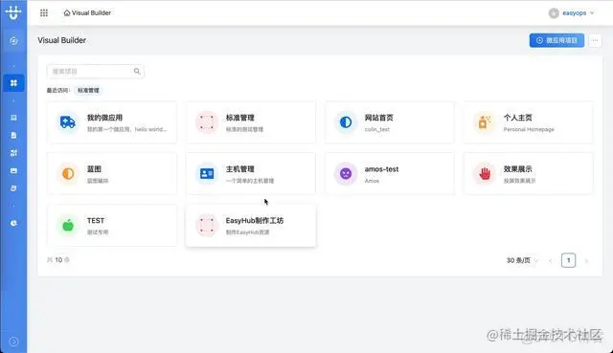Open the modules sidebar icon below the document
This screenshot has width=613, height=353.
pos(13,153)
